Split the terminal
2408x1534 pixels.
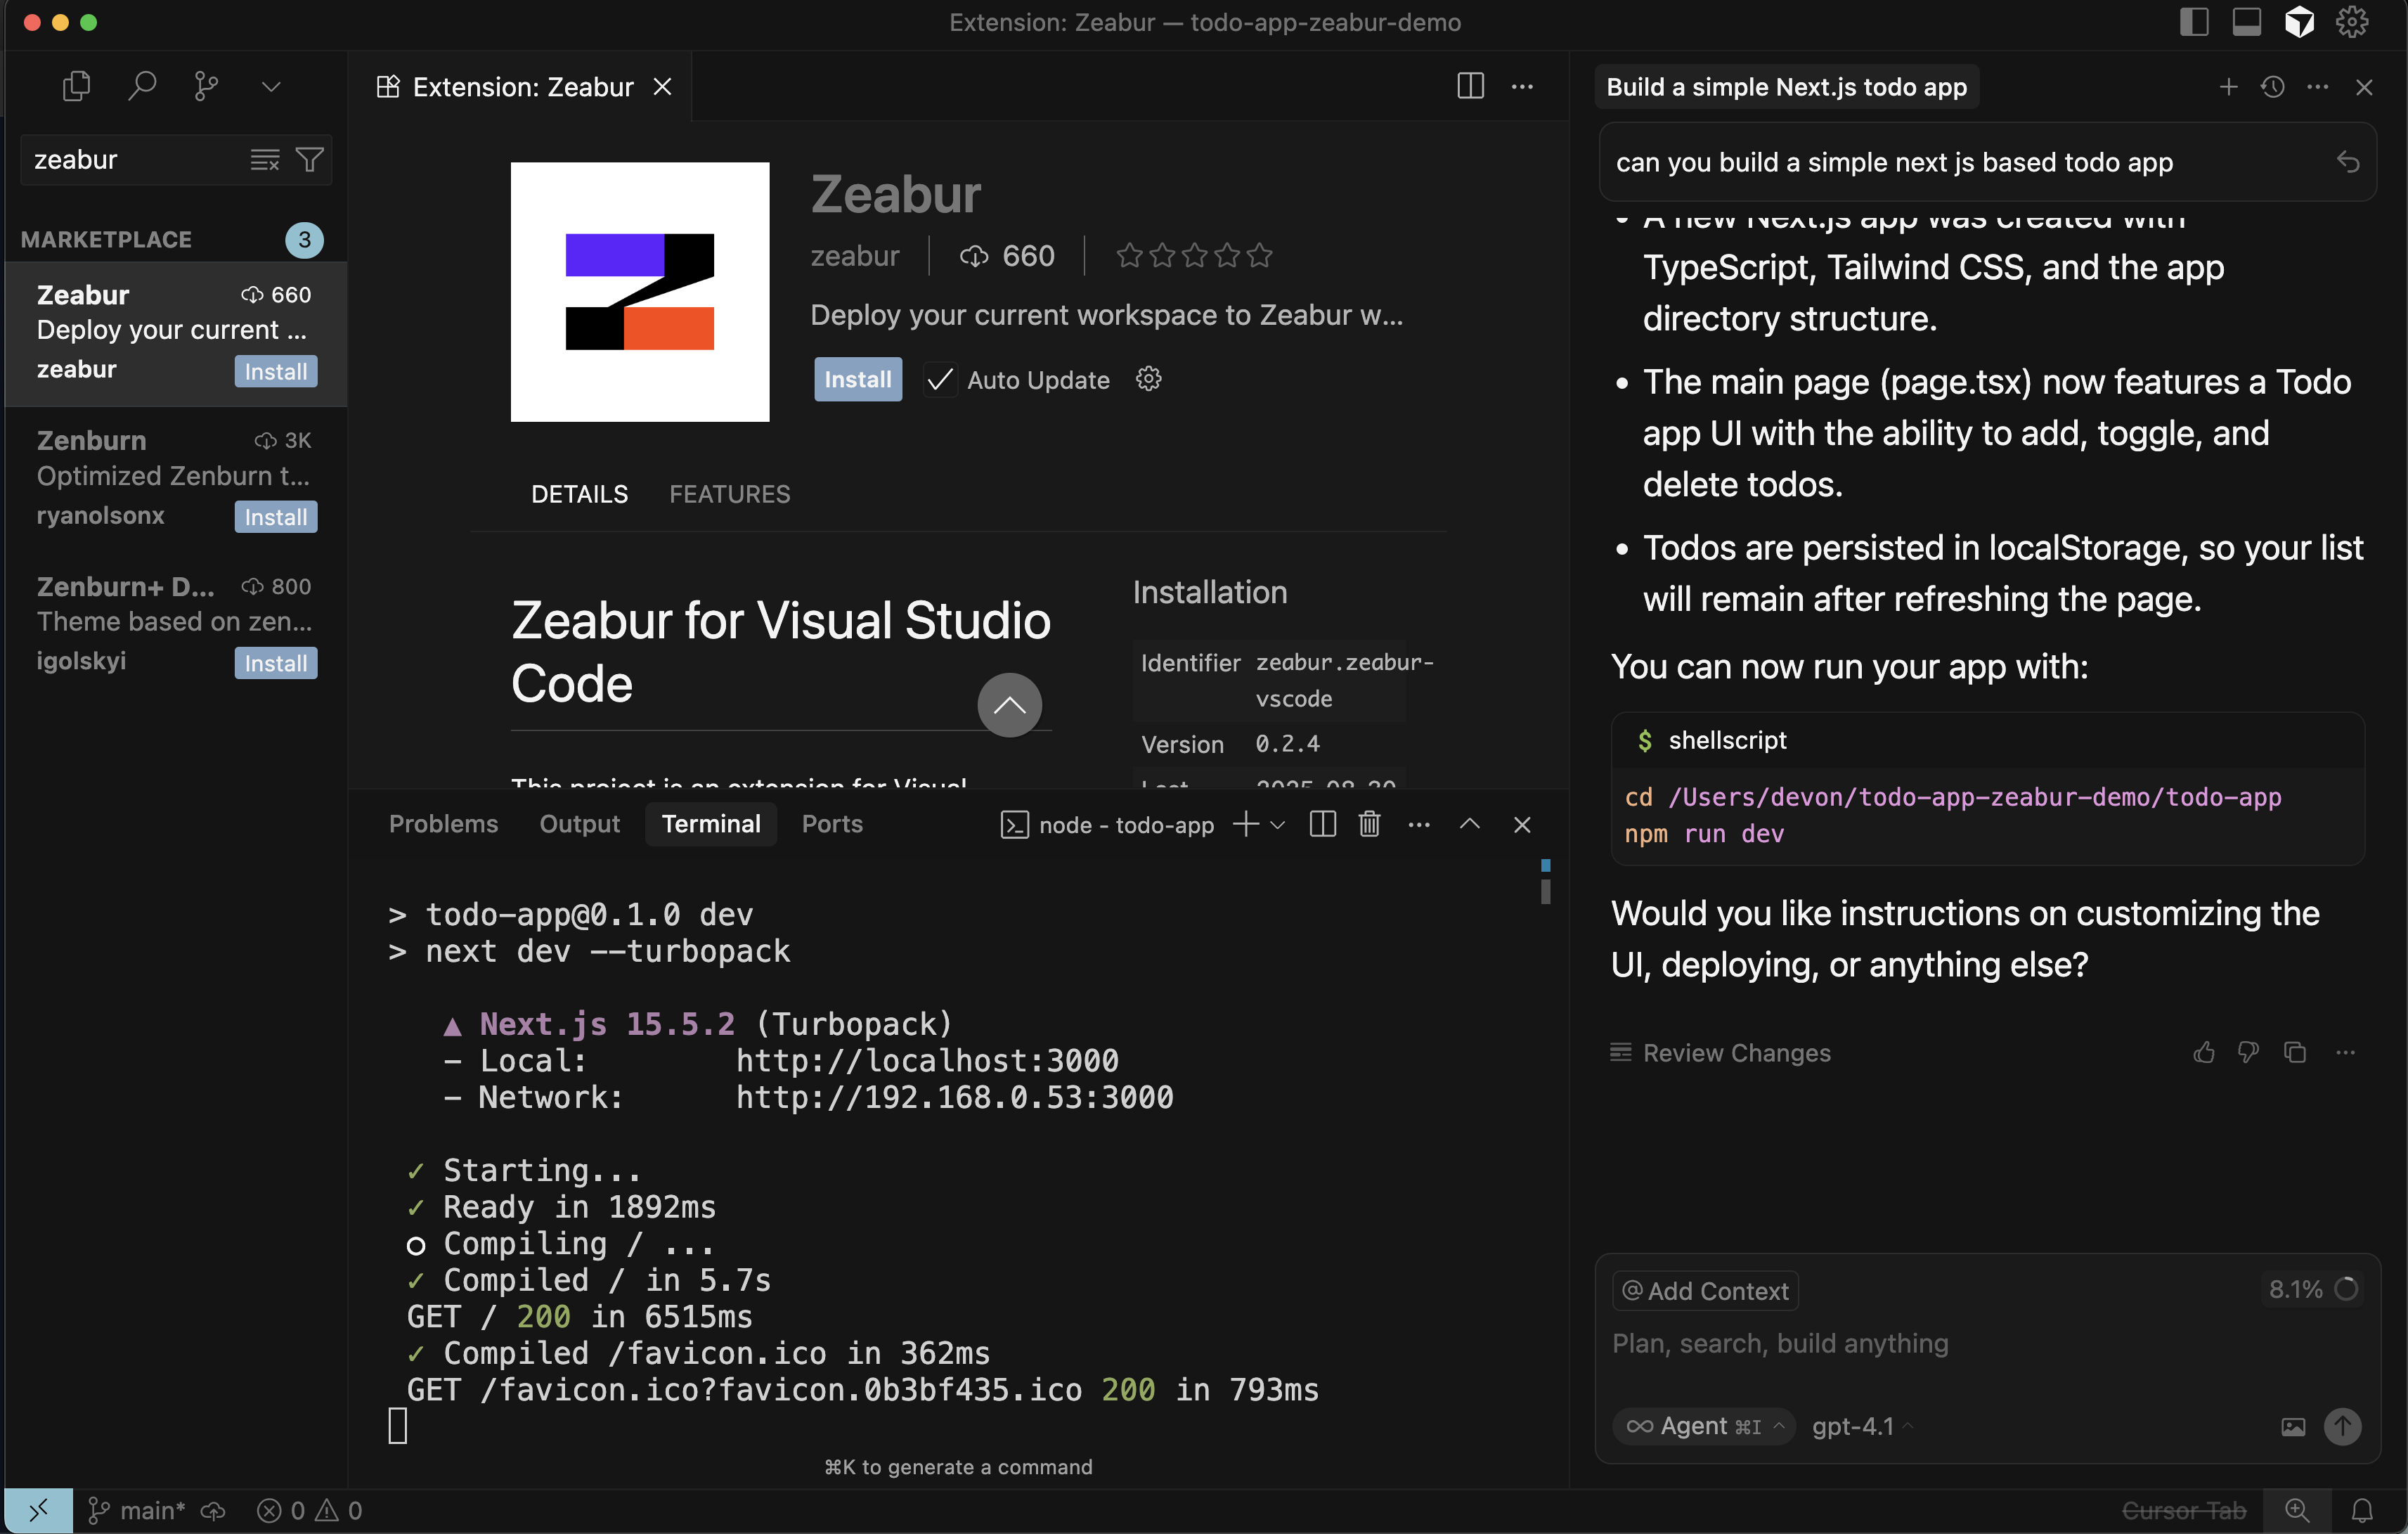(1322, 824)
